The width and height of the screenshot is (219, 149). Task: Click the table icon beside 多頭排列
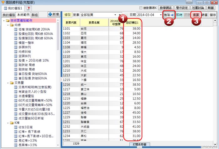[16, 47]
